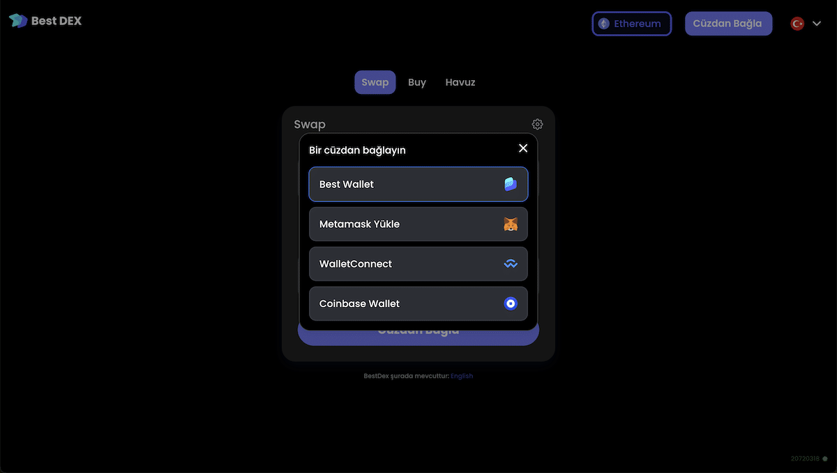Choose Best Wallet option
This screenshot has height=473, width=837.
point(418,185)
